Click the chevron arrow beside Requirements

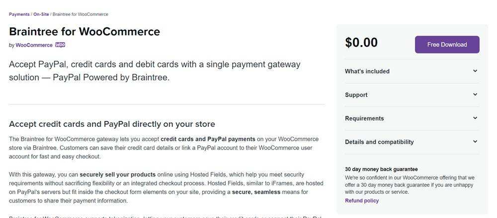pyautogui.click(x=475, y=118)
